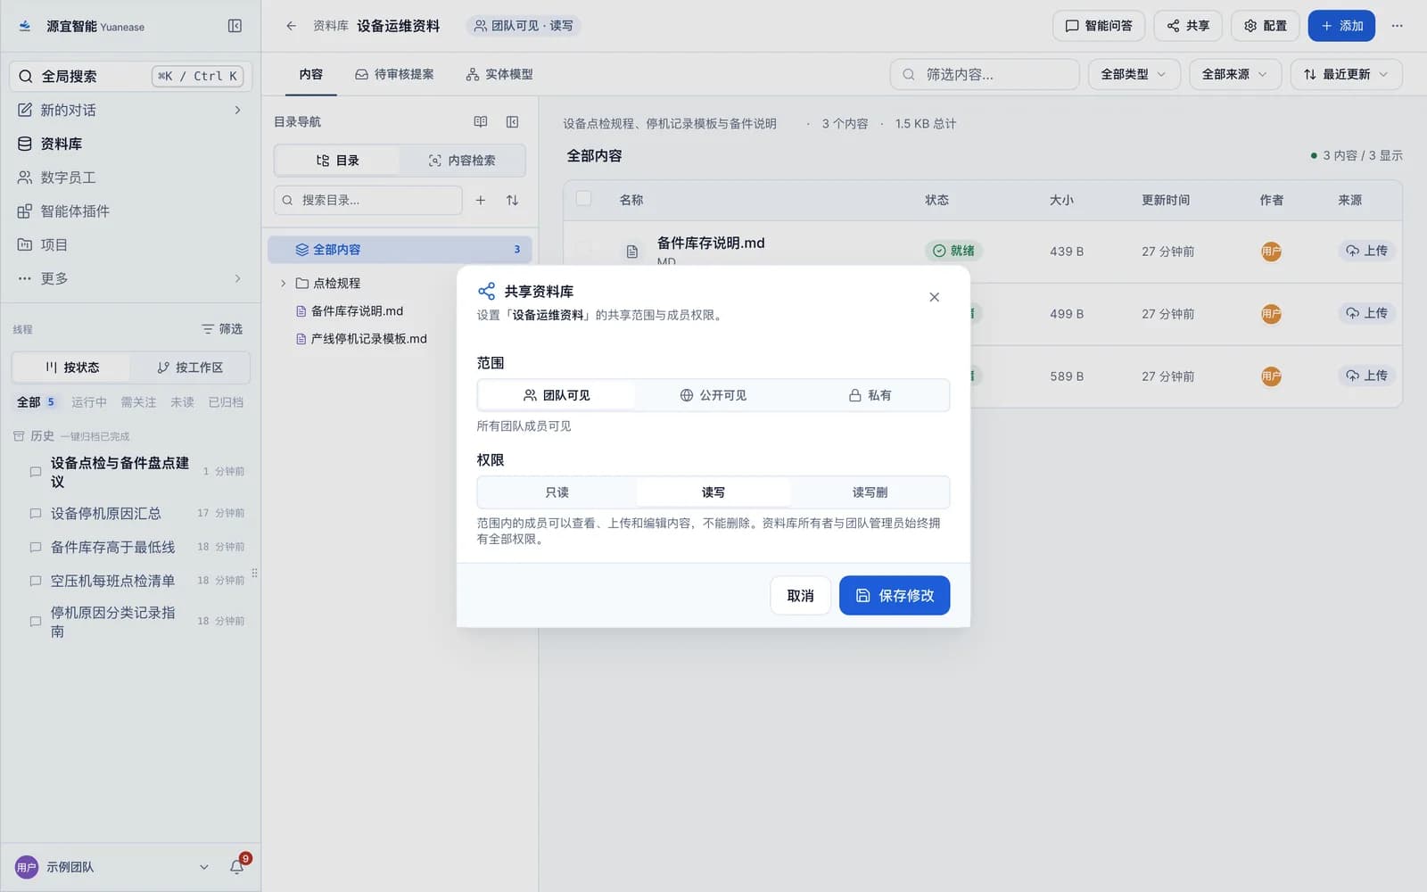Viewport: 1427px width, 892px height.
Task: Open 数字员工 in the sidebar
Action: tap(130, 178)
